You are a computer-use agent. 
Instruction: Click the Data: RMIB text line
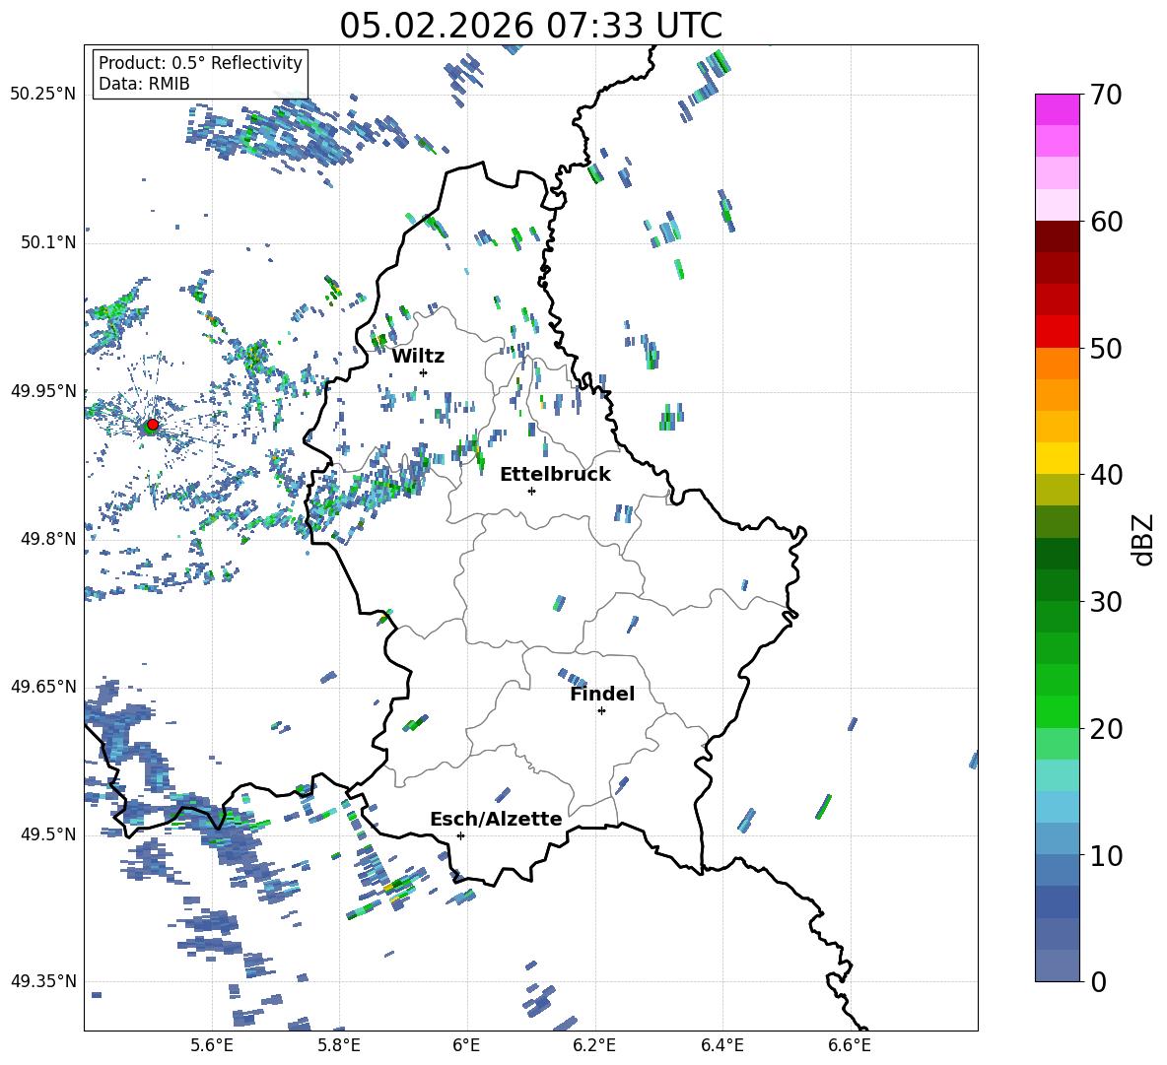[144, 84]
